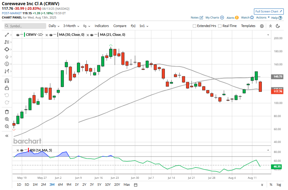Redo the chart action
Screen dimensions: 288x190
[7, 102]
